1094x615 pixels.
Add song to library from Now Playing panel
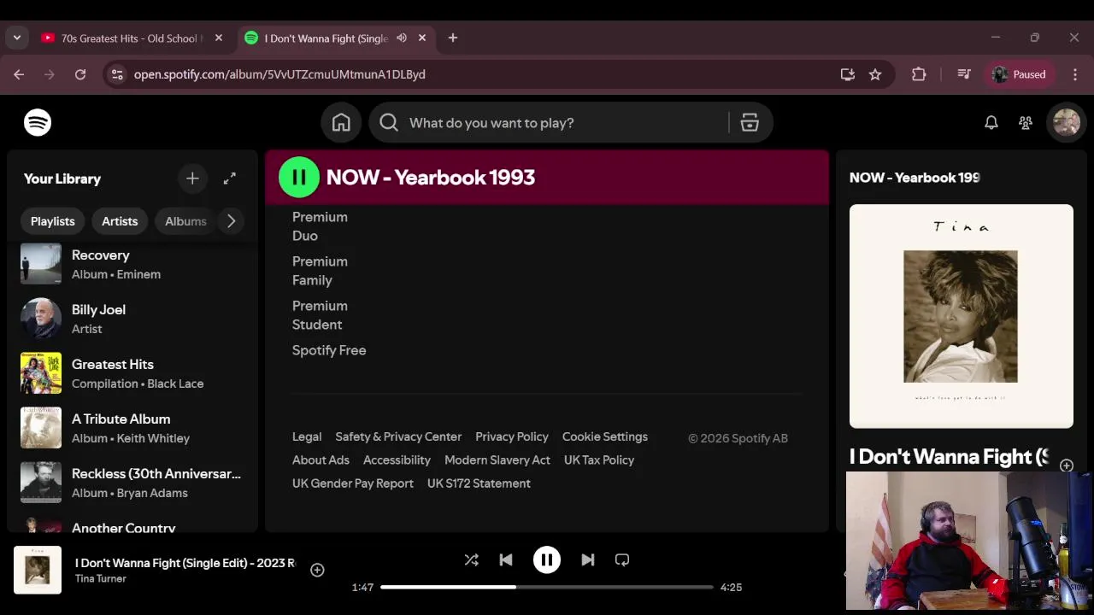pyautogui.click(x=1067, y=466)
